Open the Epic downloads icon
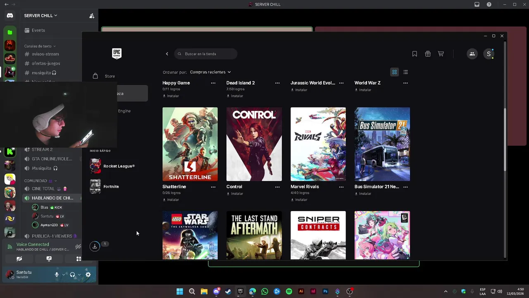The height and width of the screenshot is (298, 529). click(x=95, y=246)
